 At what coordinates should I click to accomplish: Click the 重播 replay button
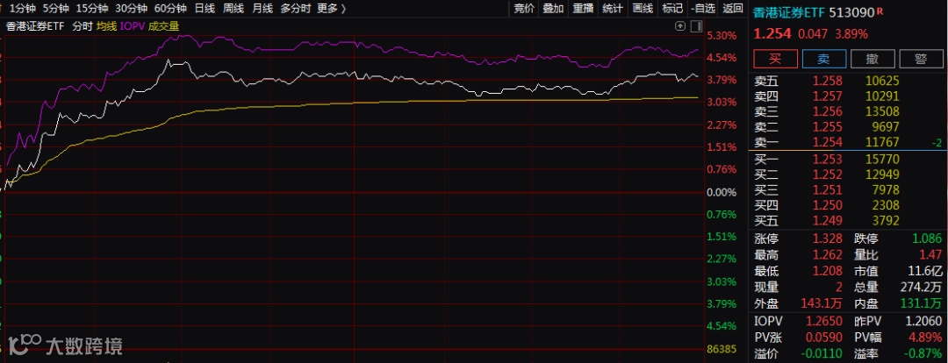click(x=583, y=9)
